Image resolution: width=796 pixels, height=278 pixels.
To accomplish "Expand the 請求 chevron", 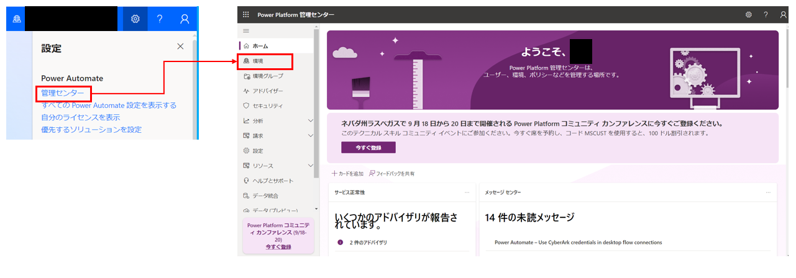I will [x=311, y=135].
